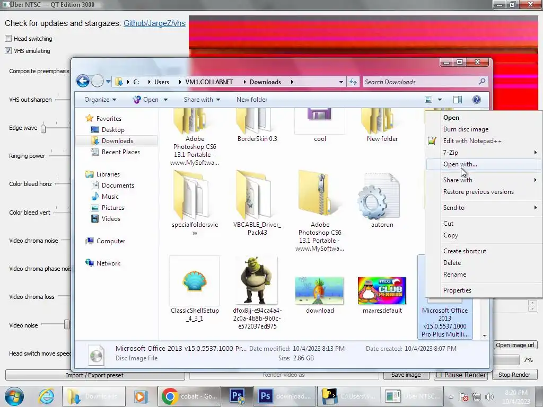The width and height of the screenshot is (543, 407).
Task: Toggle the preview pane icon
Action: pos(458,100)
